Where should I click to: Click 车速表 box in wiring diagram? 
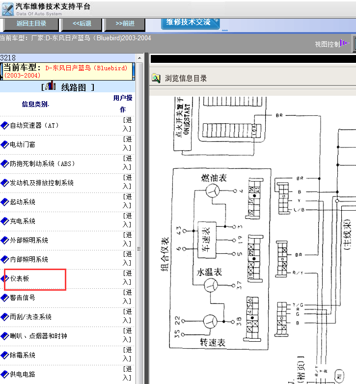coord(207,240)
